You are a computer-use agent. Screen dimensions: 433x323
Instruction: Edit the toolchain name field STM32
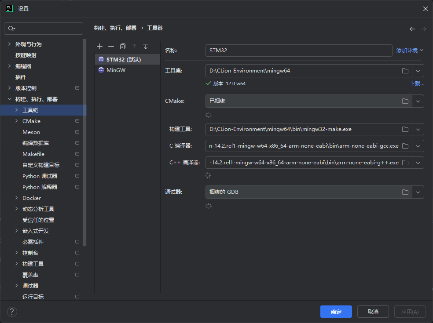299,51
